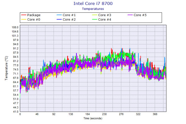Click the 138 time-axis tick label
186x124 pixels.
(x=71, y=114)
